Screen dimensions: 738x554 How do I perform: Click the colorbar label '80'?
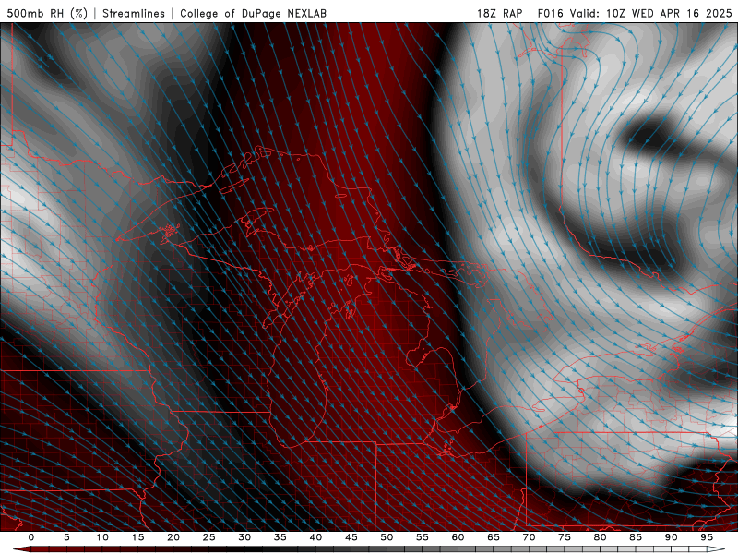click(600, 537)
